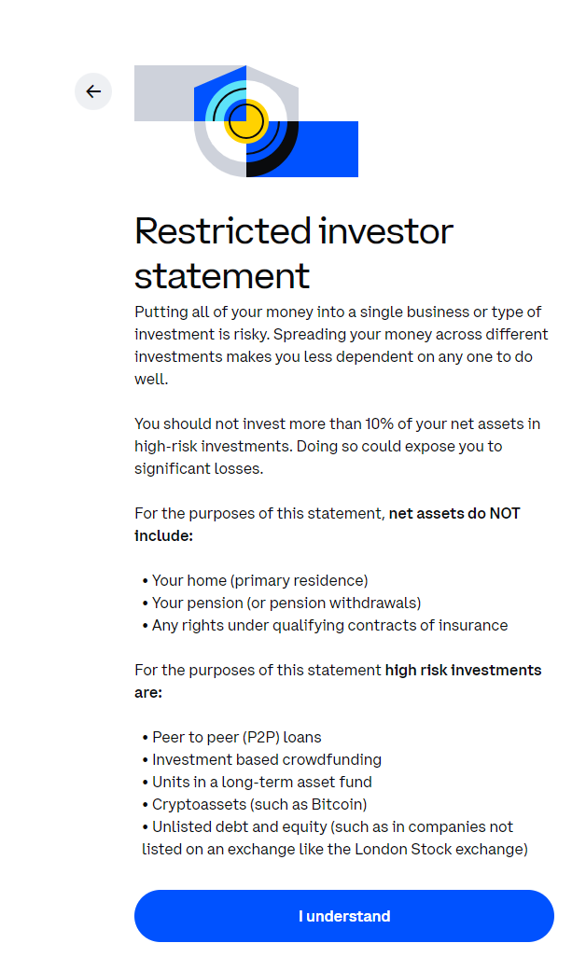572x971 pixels.
Task: Click the "Your home (primary residence)" bullet
Action: click(259, 580)
